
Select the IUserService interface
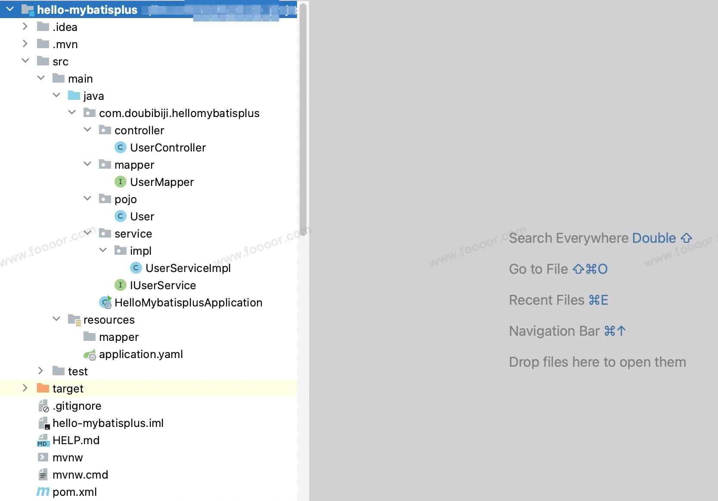click(x=163, y=285)
